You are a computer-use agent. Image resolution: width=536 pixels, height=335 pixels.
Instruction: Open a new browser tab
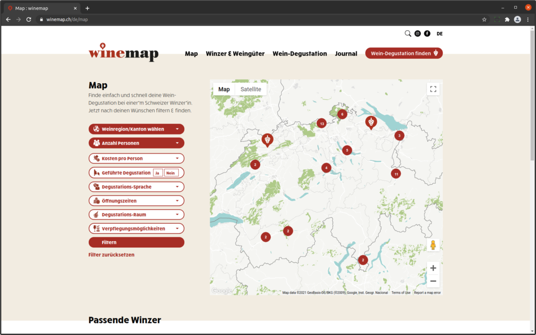click(x=88, y=8)
